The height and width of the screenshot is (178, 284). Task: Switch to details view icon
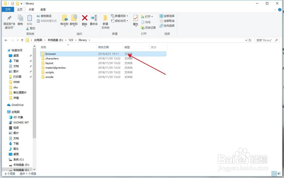click(274, 174)
